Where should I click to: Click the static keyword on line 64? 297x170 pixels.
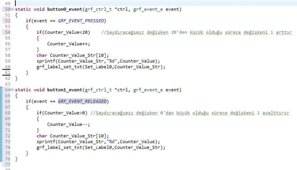click(23, 90)
